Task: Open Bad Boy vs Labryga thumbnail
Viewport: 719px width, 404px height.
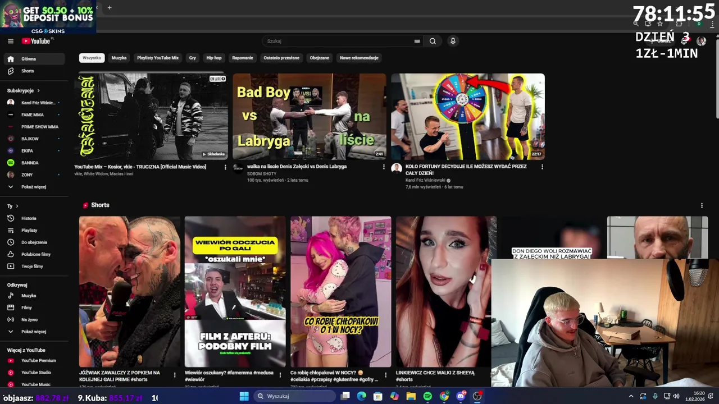Action: [310, 117]
